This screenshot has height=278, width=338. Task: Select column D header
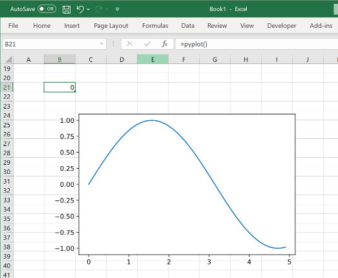[x=121, y=59]
